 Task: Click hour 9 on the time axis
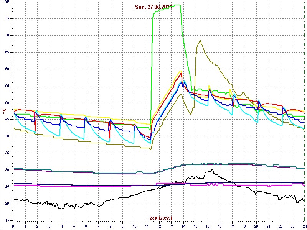(x=122, y=226)
